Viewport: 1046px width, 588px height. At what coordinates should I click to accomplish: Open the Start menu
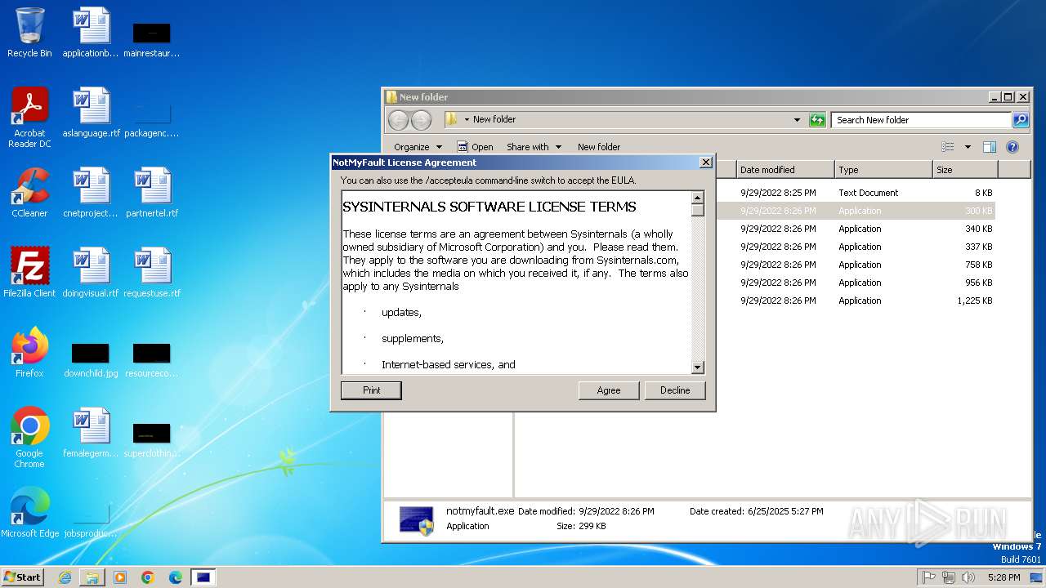(22, 577)
